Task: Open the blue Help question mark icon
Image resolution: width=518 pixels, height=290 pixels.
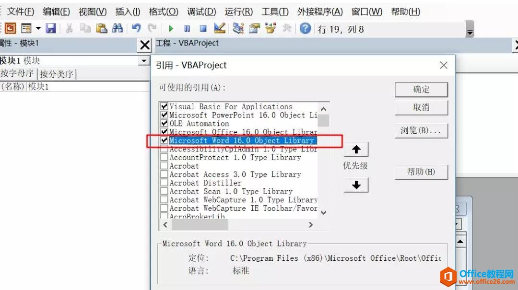Action: point(305,28)
